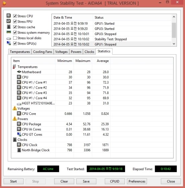Click the Start button
This screenshot has height=188, width=185.
coord(13,181)
